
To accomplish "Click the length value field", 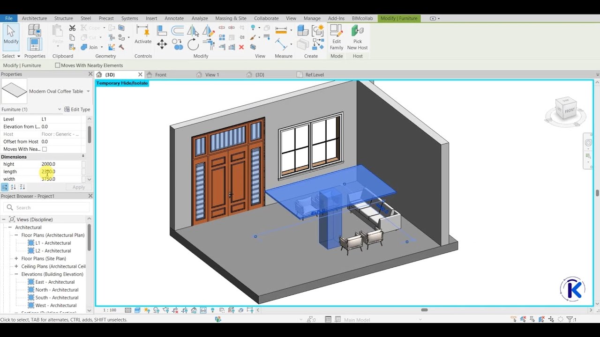I will click(x=61, y=172).
